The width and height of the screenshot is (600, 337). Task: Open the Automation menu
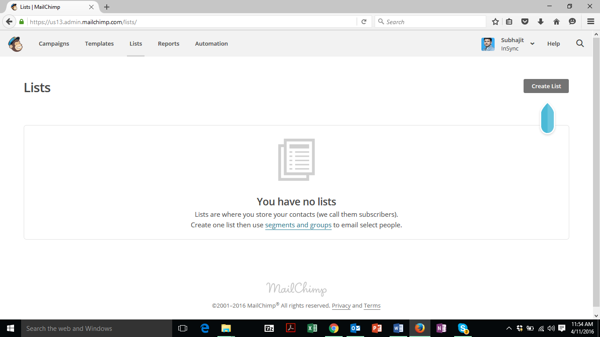click(211, 43)
